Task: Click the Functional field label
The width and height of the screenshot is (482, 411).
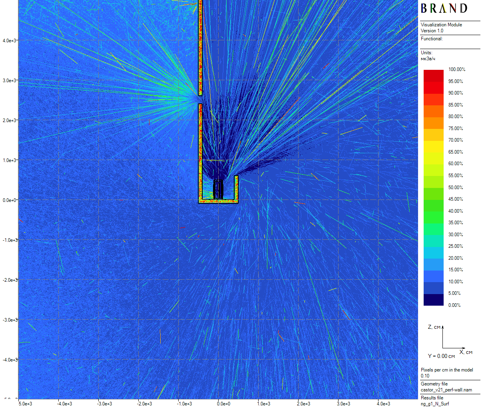Action: 432,39
